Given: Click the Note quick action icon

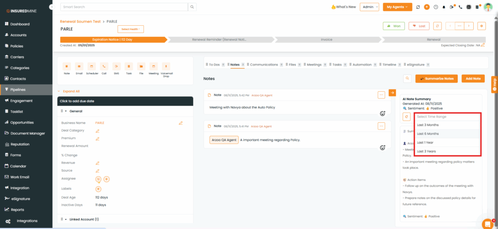Looking at the screenshot, I should (x=67, y=66).
